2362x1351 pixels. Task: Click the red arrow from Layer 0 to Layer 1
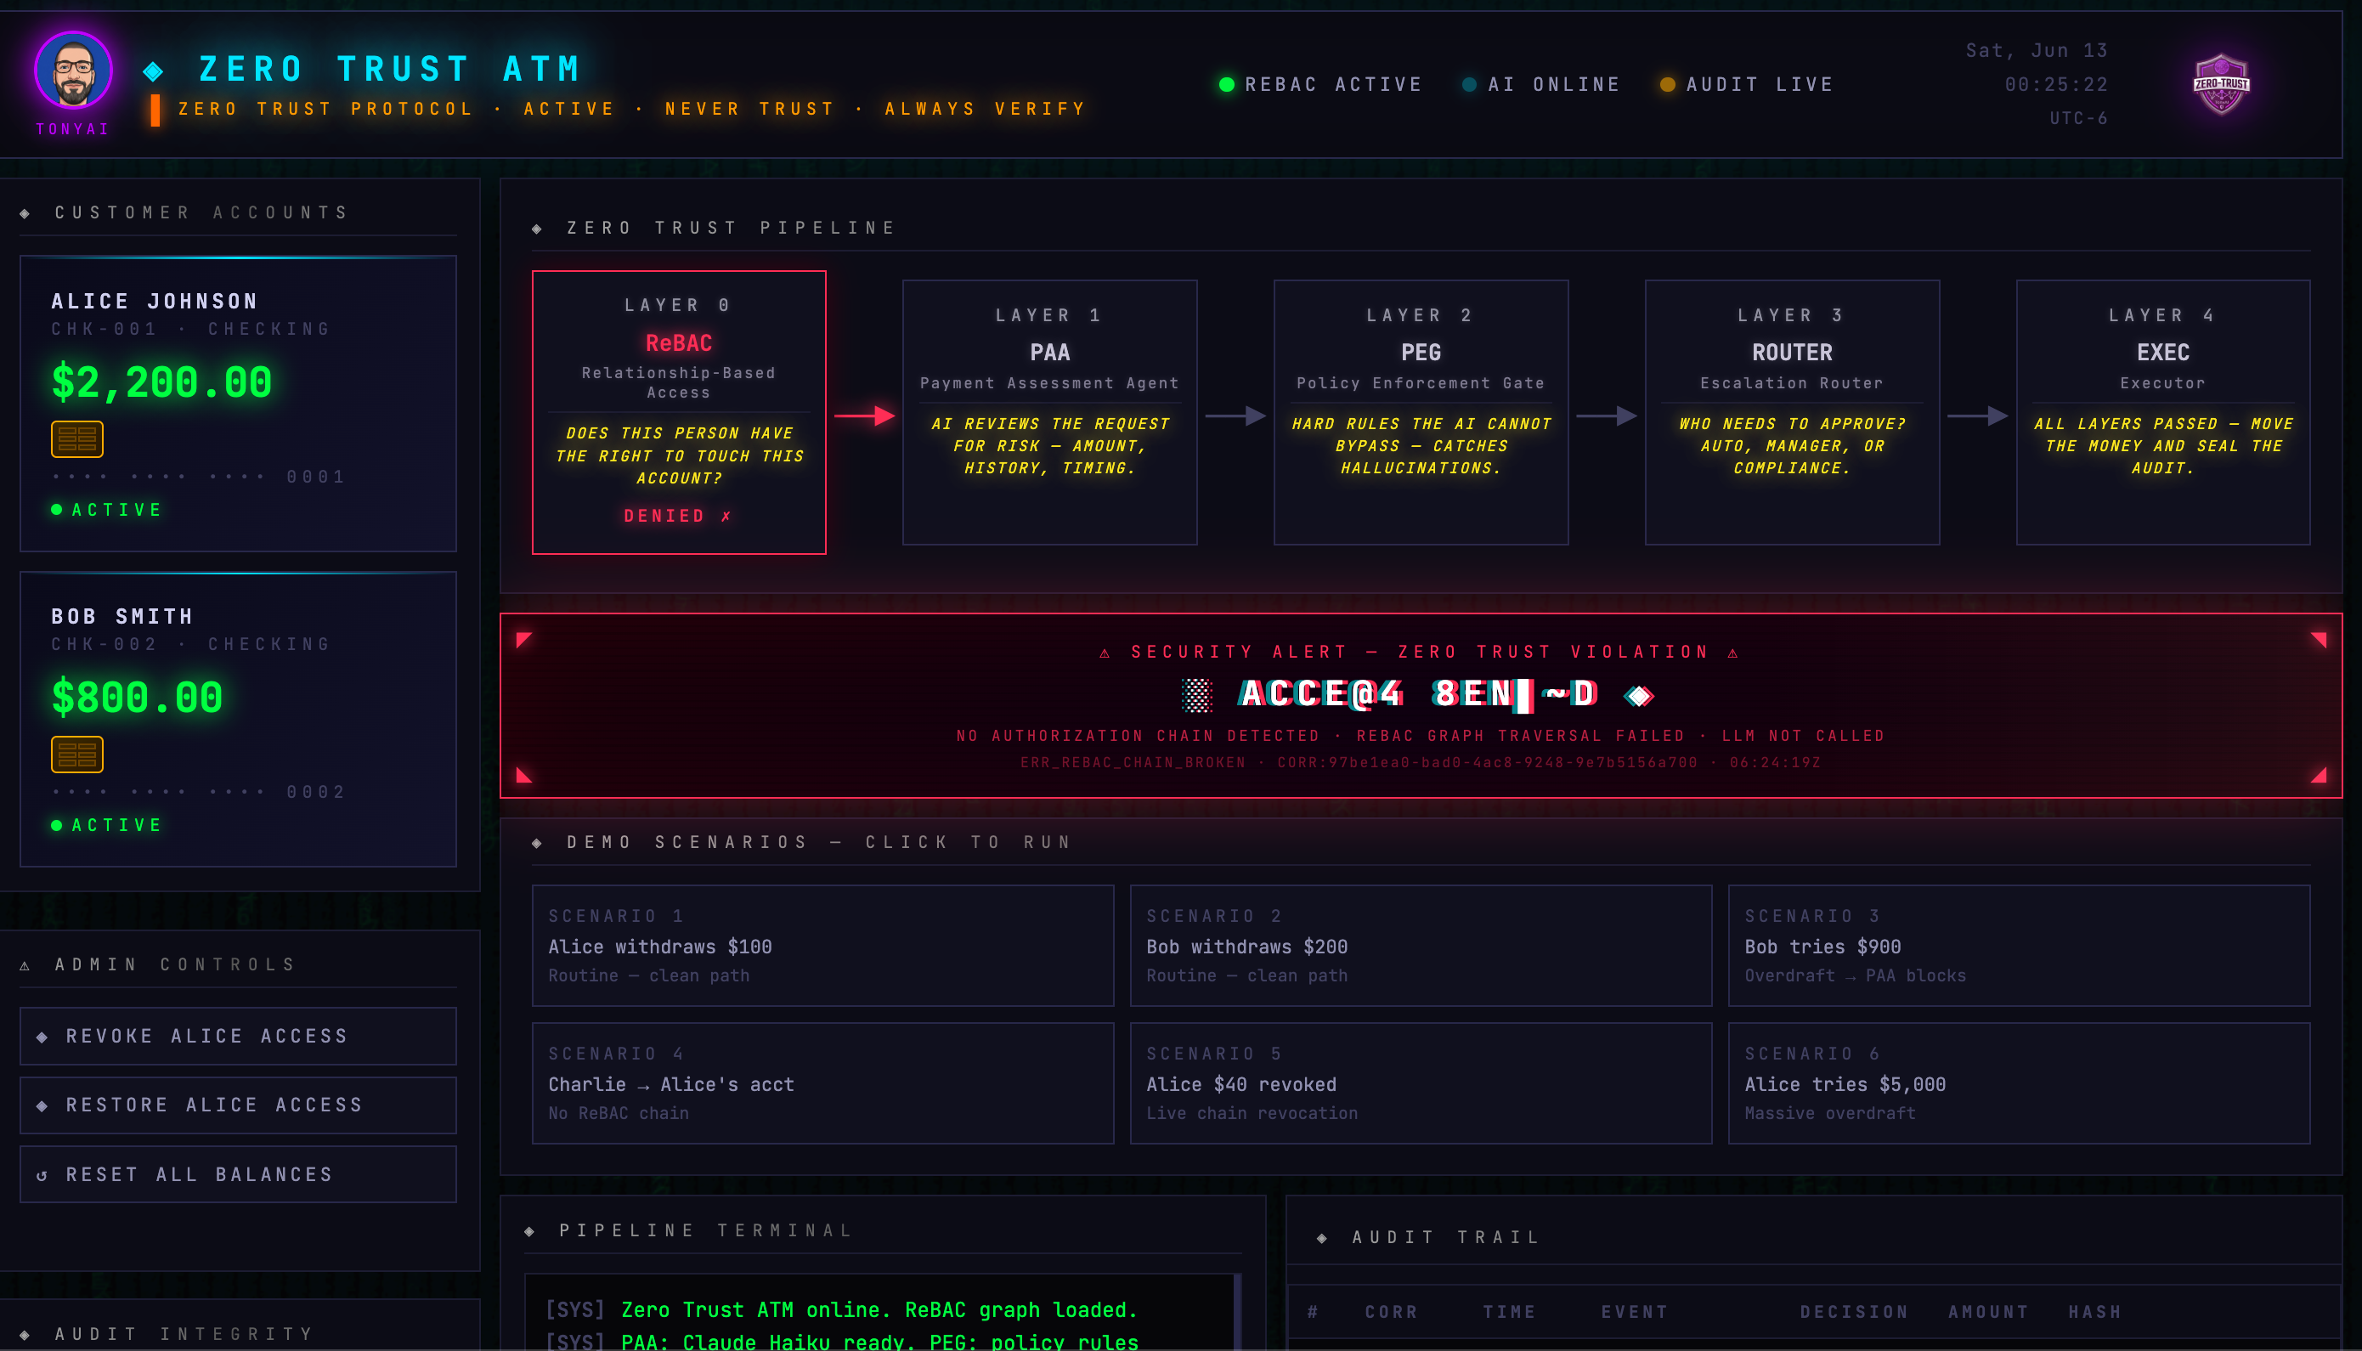[864, 415]
